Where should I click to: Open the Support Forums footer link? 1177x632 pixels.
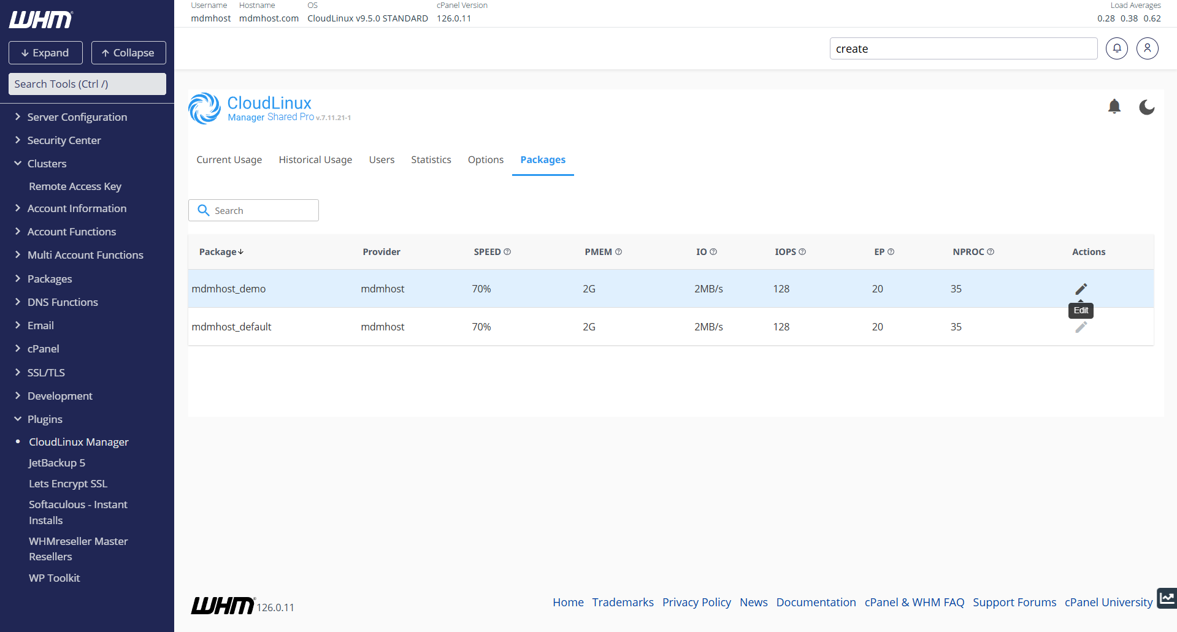click(x=1014, y=602)
